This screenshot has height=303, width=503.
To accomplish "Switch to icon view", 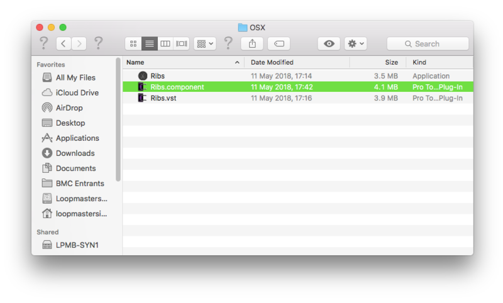I will pyautogui.click(x=133, y=43).
